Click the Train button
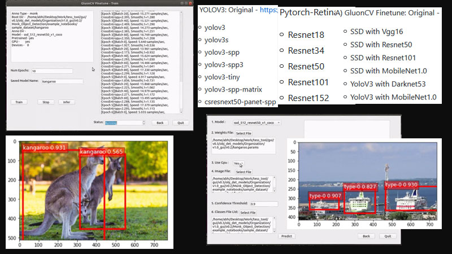Screen dimensions: 452x254 [x=19, y=102]
